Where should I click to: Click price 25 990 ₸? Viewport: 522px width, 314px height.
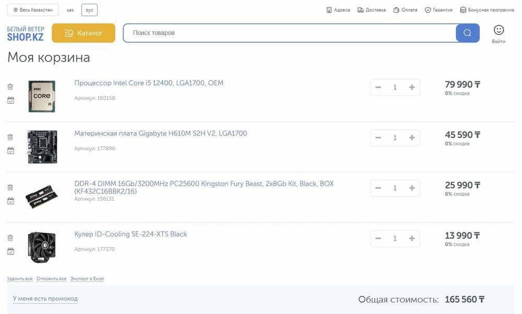tap(462, 185)
